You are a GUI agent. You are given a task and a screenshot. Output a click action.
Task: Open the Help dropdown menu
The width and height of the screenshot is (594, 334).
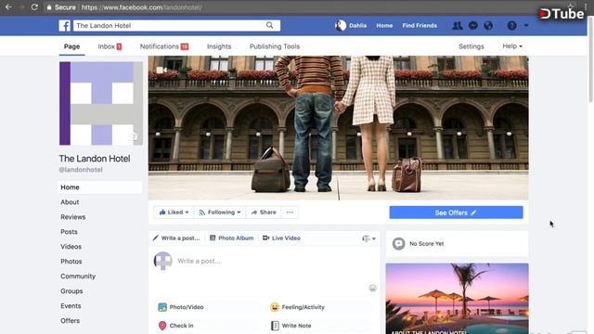pyautogui.click(x=512, y=45)
